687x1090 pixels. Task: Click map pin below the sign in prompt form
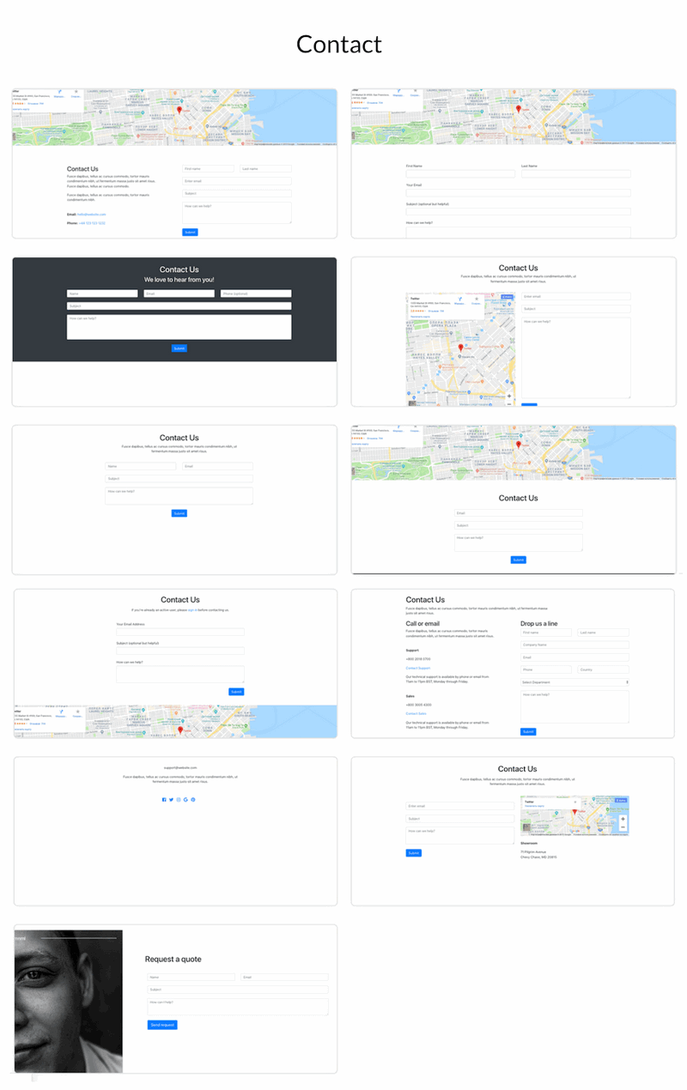pyautogui.click(x=180, y=730)
